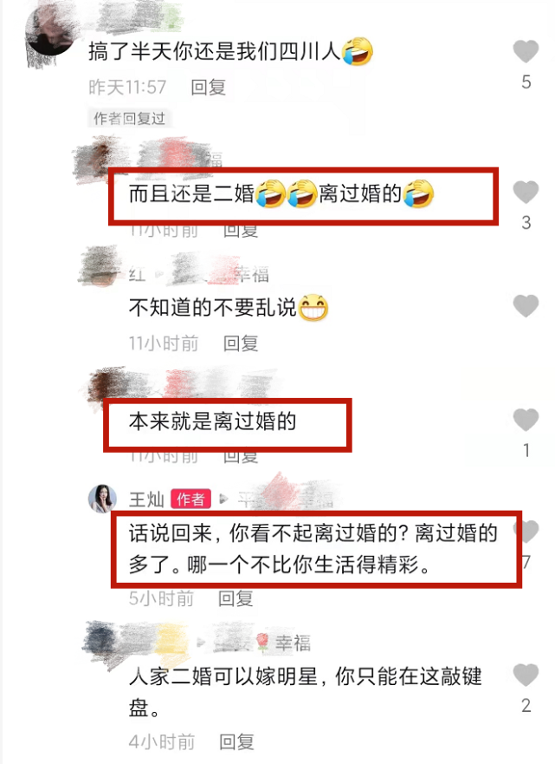Tap 回复 under 不知道的不要乱说 comment
Screen dimensions: 555x764
pyautogui.click(x=241, y=343)
